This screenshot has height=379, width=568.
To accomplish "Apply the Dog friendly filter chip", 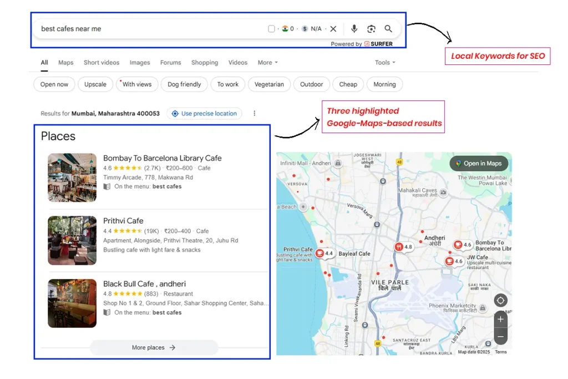I will (x=184, y=84).
